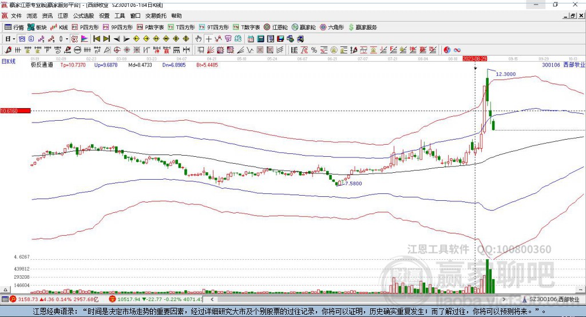Click the black left arrow icon

(x=117, y=39)
